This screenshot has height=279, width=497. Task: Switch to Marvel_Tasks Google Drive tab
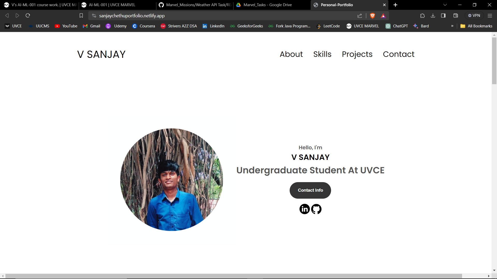tap(268, 5)
